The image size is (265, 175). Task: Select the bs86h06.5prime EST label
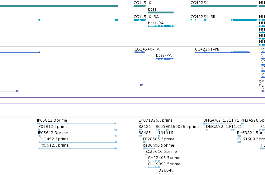[x=159, y=145]
